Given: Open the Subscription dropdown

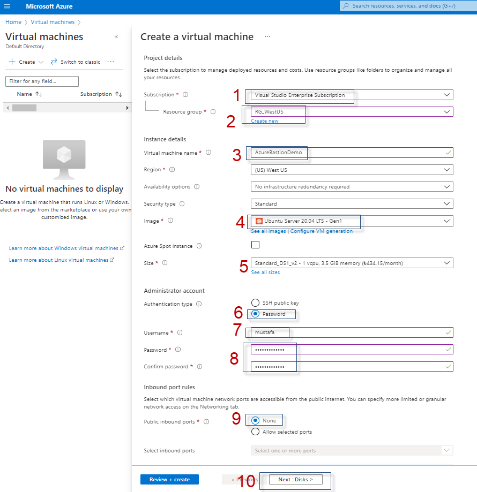Looking at the screenshot, I should (352, 95).
